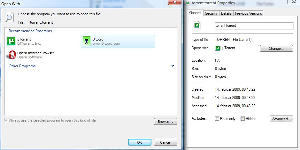The width and height of the screenshot is (300, 150).
Task: Choose the BitLord program icon
Action: [x=87, y=41]
